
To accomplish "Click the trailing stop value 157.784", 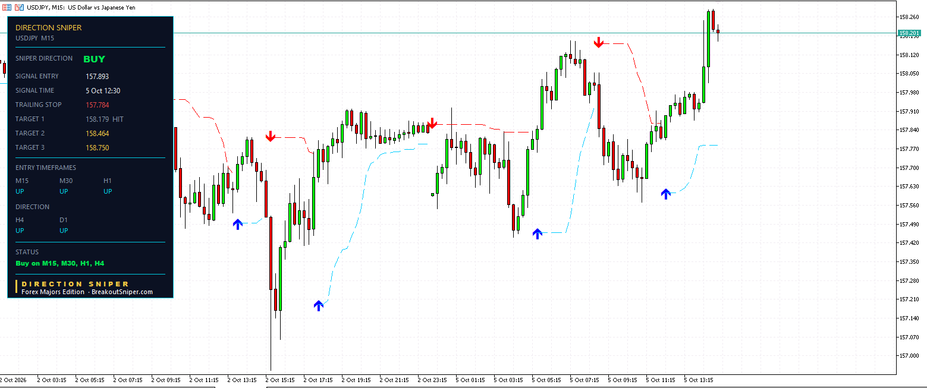I will (x=98, y=105).
